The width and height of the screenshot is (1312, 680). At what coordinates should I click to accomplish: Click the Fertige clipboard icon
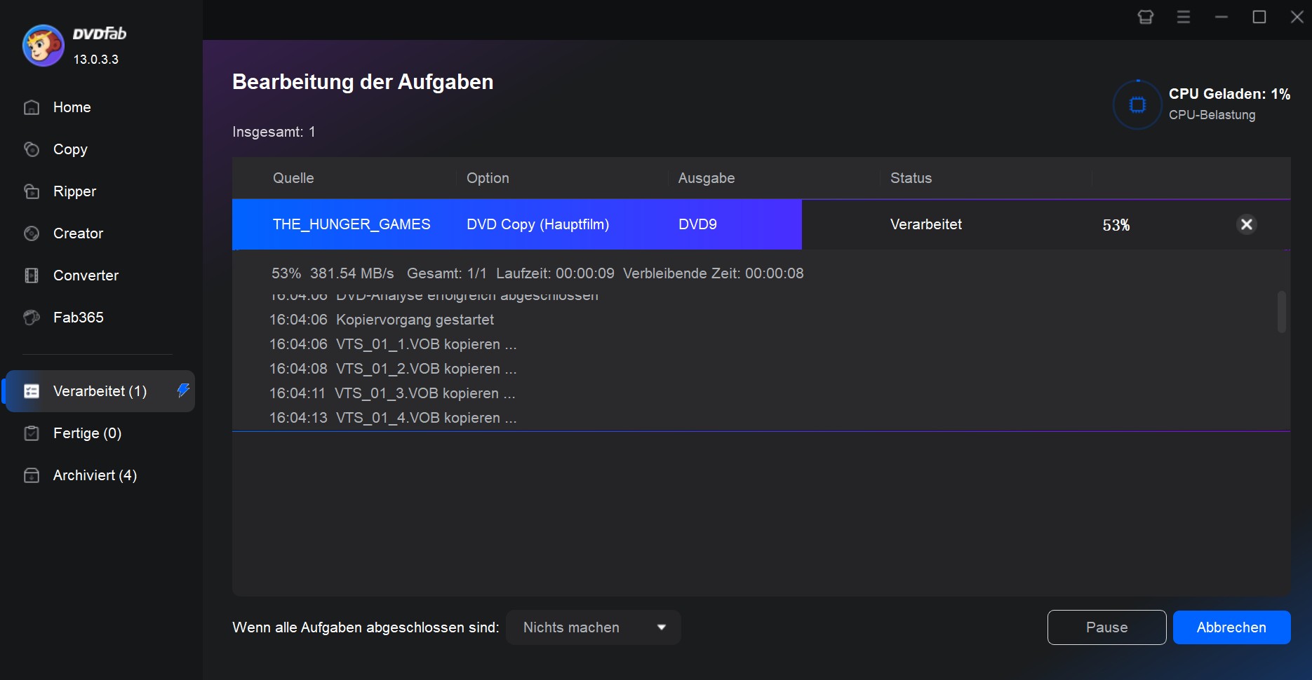[x=32, y=433]
